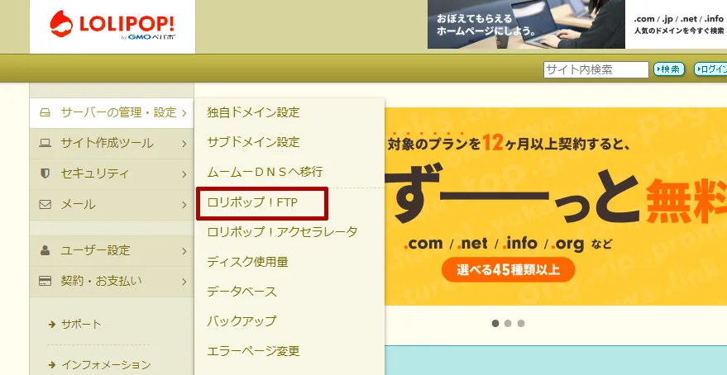Choose データベース from the submenu
The image size is (727, 375).
[242, 292]
